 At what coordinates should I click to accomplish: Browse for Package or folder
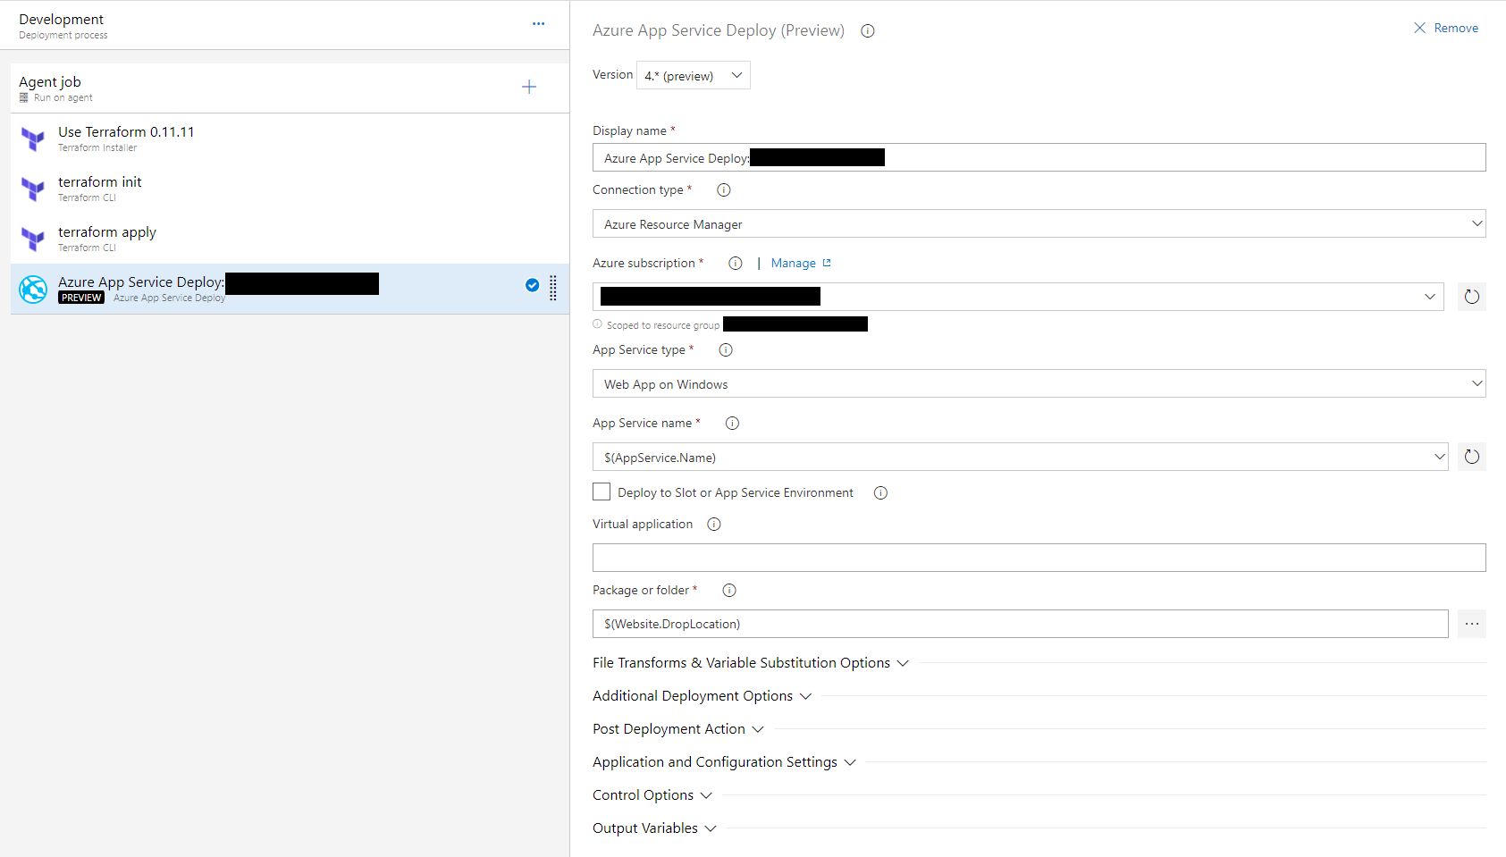1472,624
